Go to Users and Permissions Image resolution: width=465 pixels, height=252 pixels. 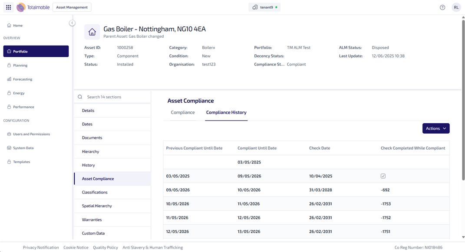pyautogui.click(x=31, y=134)
